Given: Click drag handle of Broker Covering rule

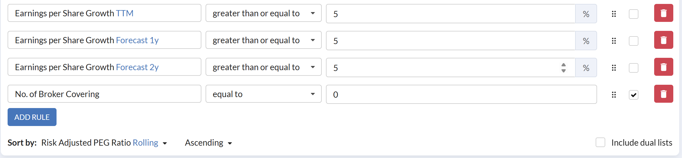Looking at the screenshot, I should tap(614, 95).
